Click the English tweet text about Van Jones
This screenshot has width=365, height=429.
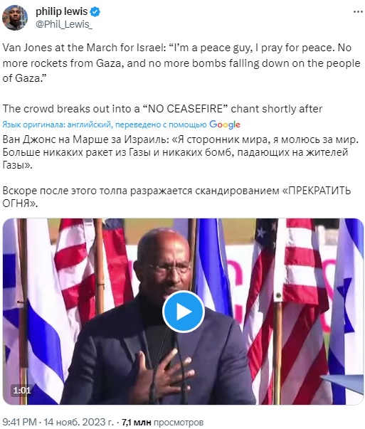pos(181,63)
